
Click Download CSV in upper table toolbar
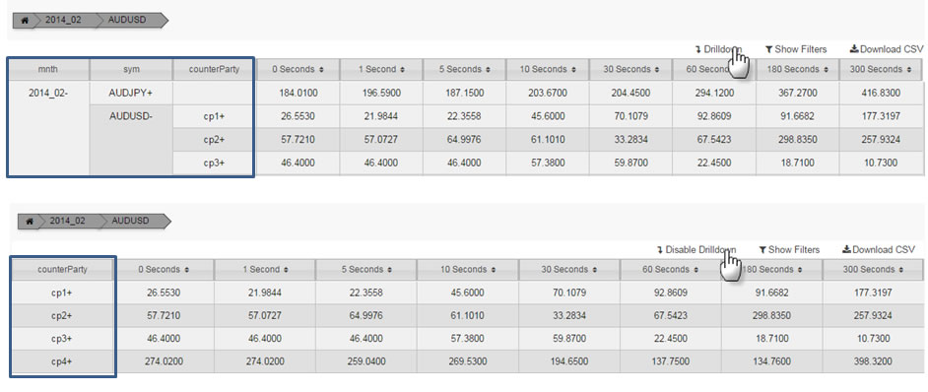point(887,49)
